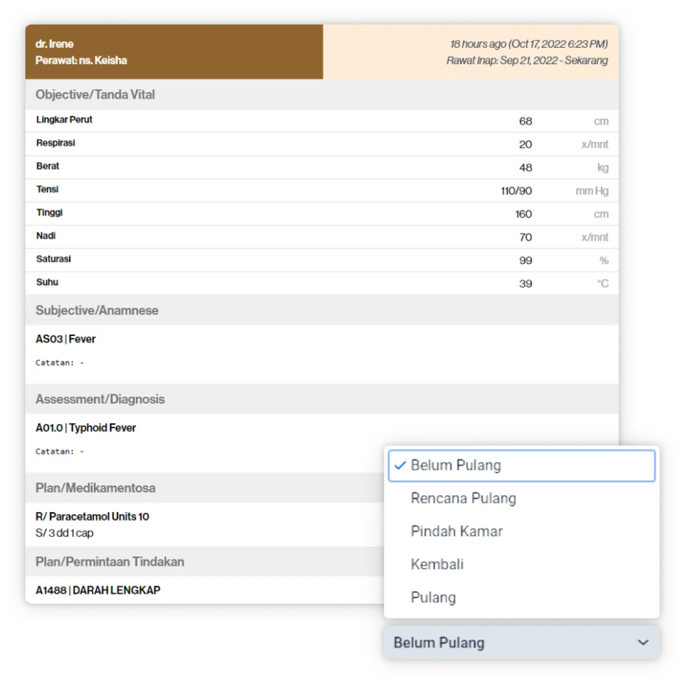
Task: Click the 18 hours ago timestamp
Action: pyautogui.click(x=529, y=44)
